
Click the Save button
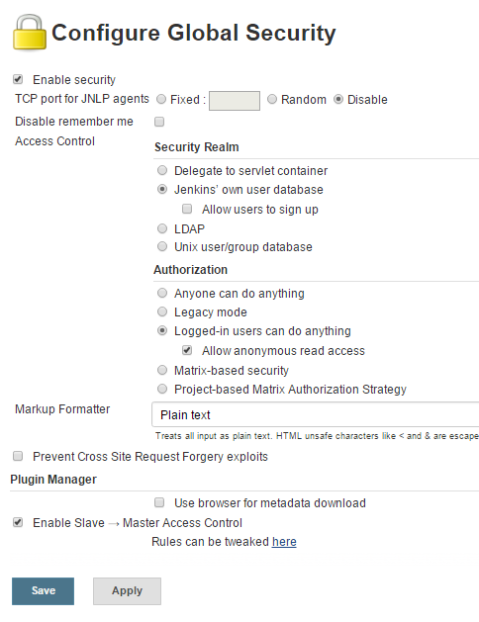tap(43, 591)
